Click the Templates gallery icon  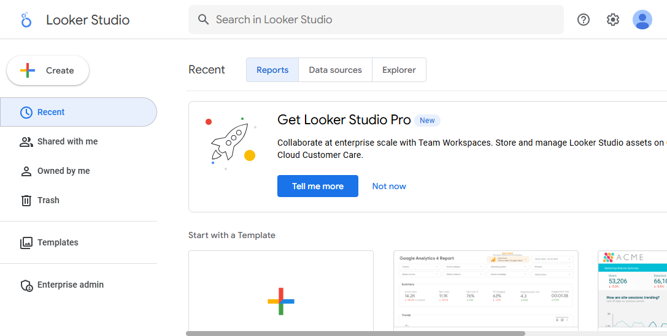[x=26, y=242]
